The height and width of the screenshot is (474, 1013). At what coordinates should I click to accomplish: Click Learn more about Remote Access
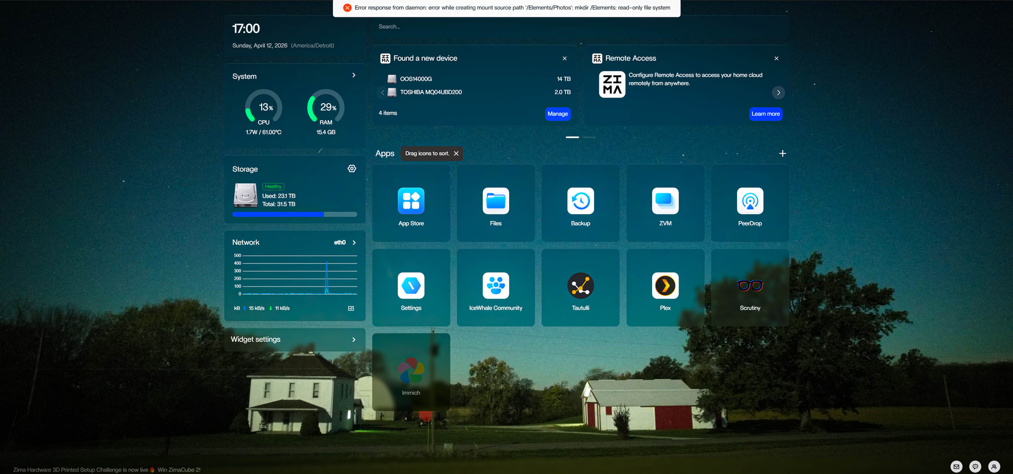pos(765,114)
